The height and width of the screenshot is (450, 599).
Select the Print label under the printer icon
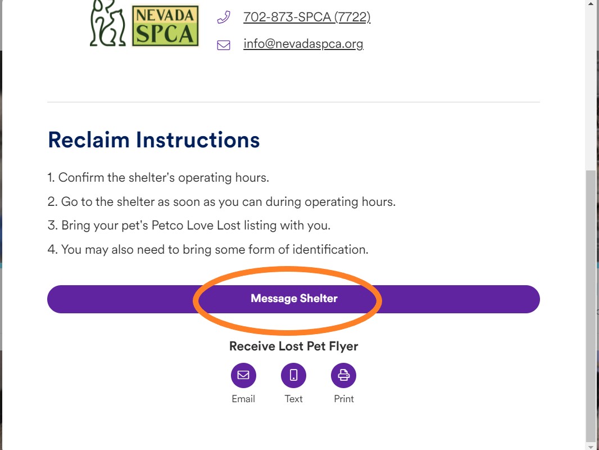click(344, 399)
